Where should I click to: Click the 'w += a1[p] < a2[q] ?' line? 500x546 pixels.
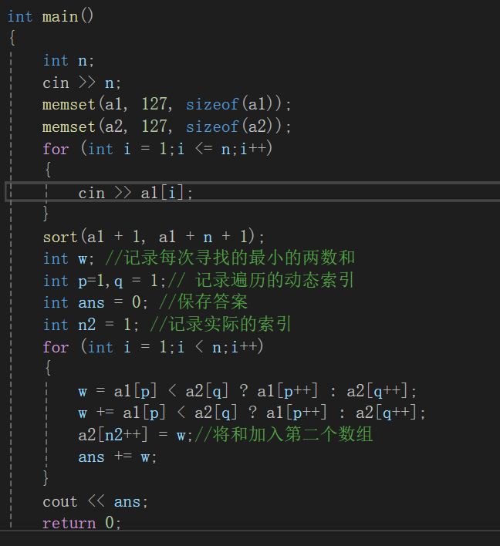point(252,413)
